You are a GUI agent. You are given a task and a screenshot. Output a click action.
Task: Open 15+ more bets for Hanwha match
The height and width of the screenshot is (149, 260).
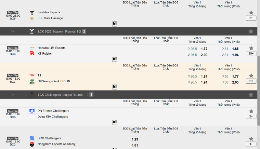(x=251, y=54)
